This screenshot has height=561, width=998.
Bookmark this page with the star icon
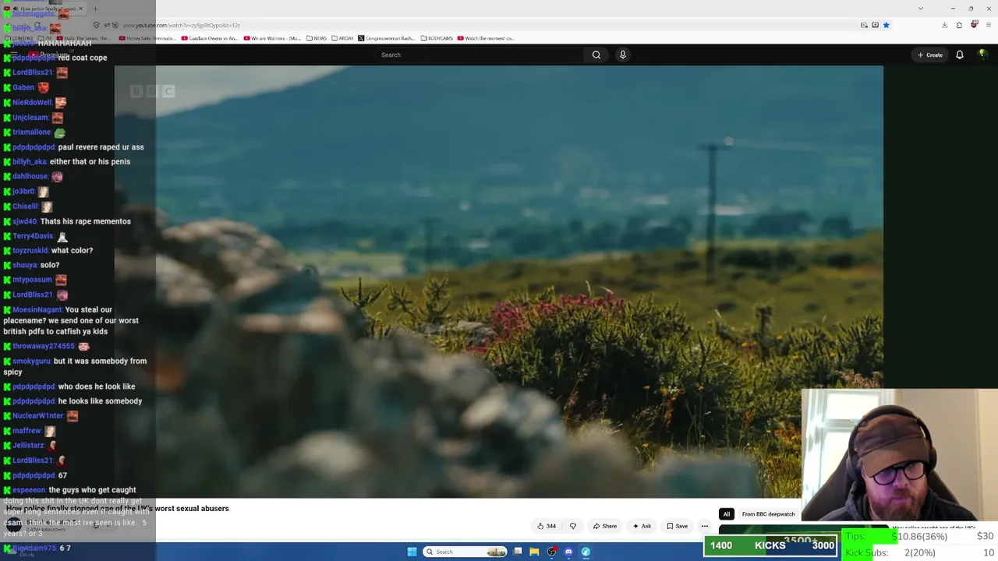coord(886,25)
